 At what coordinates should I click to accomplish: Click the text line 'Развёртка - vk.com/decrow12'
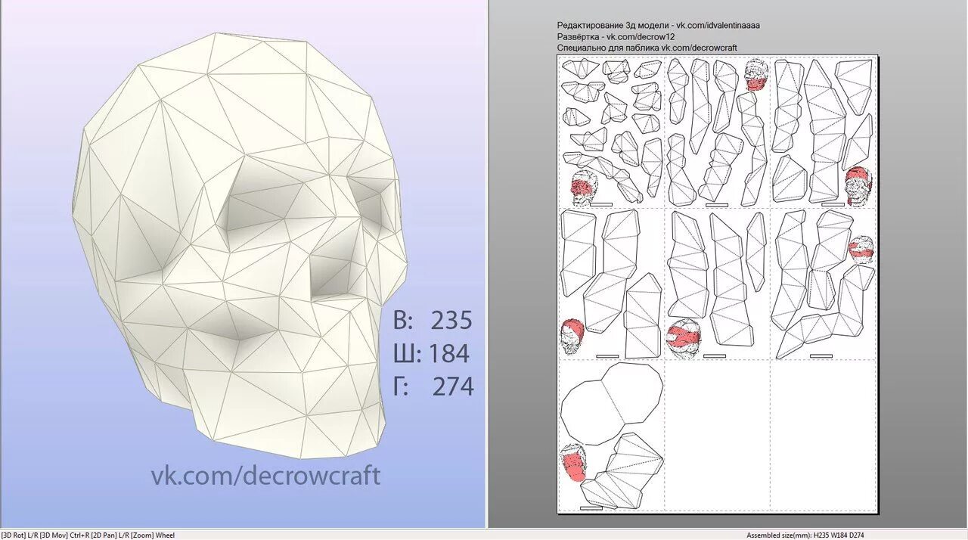(616, 36)
